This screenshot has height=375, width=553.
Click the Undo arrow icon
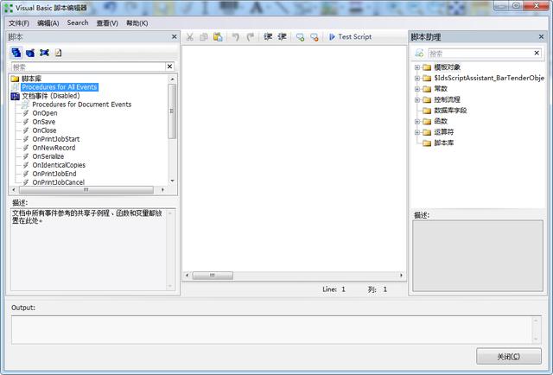pyautogui.click(x=236, y=37)
